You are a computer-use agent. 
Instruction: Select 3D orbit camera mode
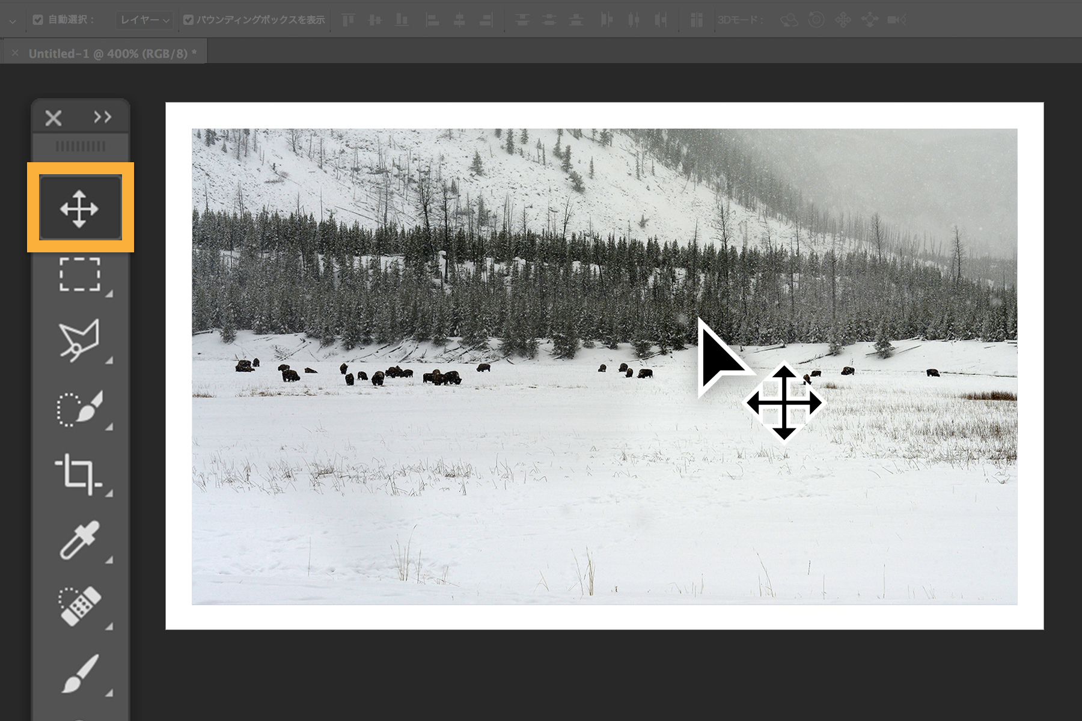point(789,20)
